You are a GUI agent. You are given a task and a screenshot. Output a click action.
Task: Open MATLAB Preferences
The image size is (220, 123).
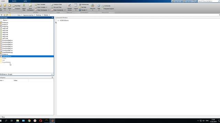coord(84,4)
